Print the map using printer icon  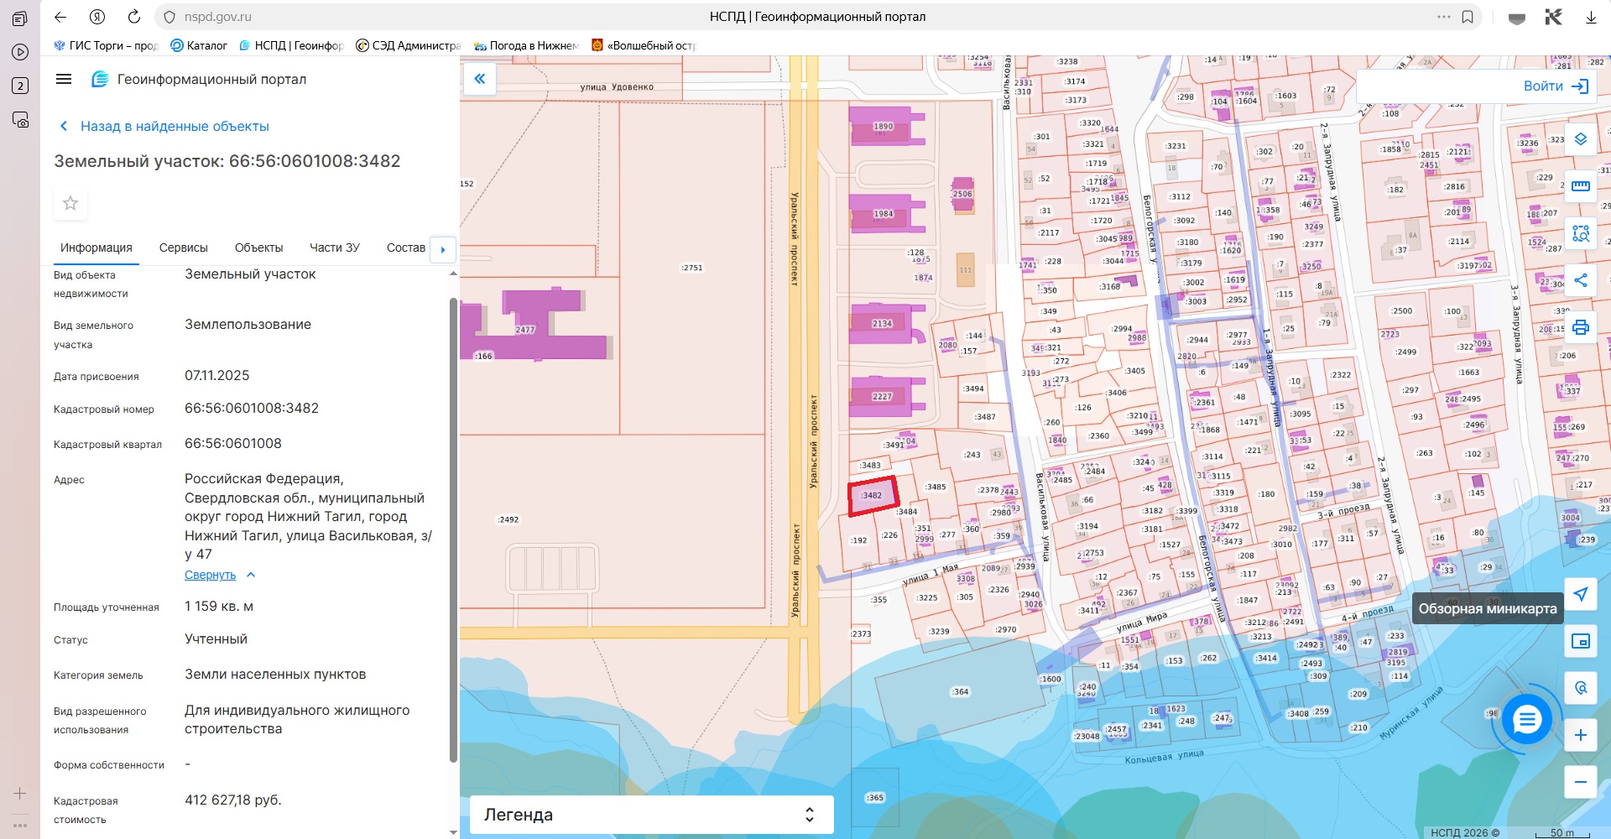1580,327
